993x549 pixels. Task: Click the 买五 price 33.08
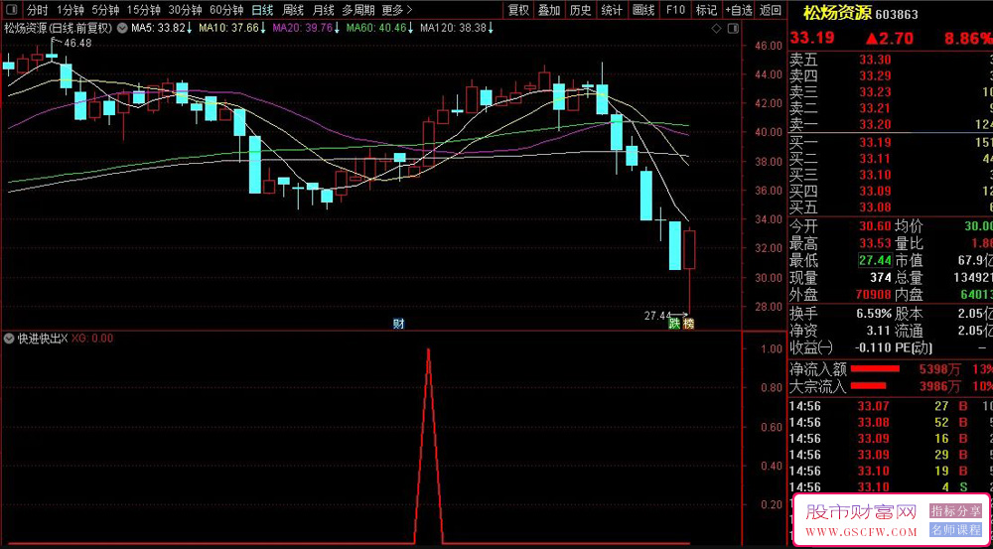875,207
